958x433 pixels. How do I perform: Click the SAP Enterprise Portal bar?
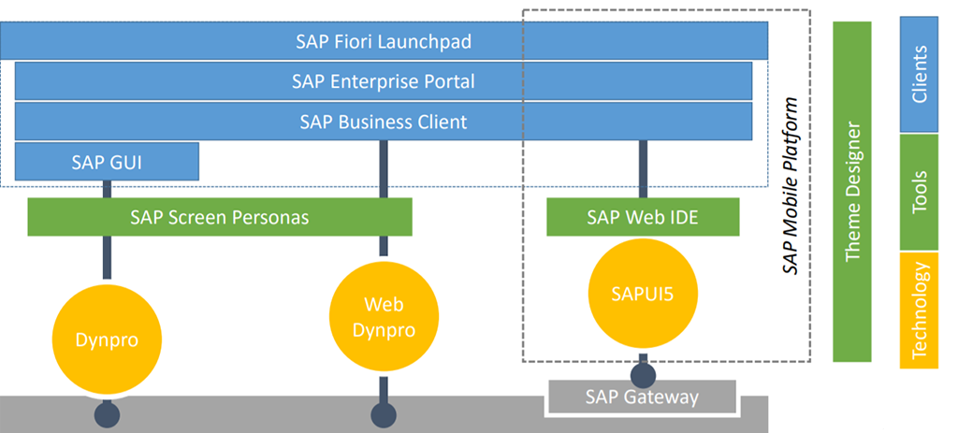pyautogui.click(x=384, y=81)
